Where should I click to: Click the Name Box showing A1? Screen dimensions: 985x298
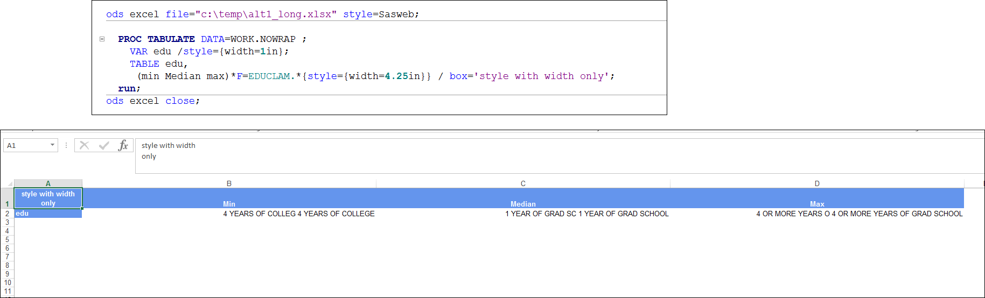(26, 146)
